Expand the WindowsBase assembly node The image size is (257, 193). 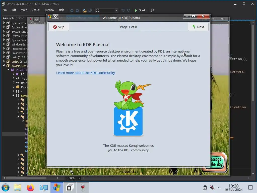[4, 44]
